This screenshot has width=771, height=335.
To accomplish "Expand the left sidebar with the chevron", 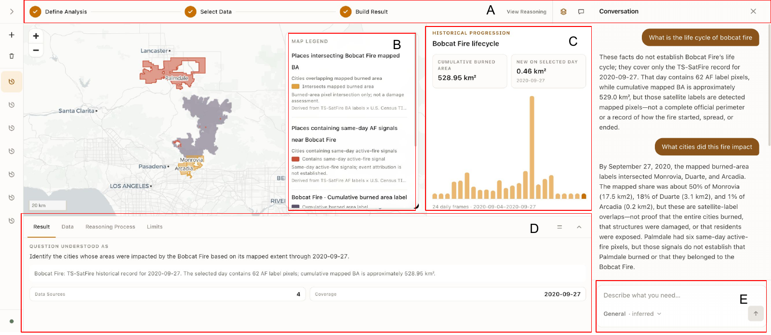I will [12, 12].
